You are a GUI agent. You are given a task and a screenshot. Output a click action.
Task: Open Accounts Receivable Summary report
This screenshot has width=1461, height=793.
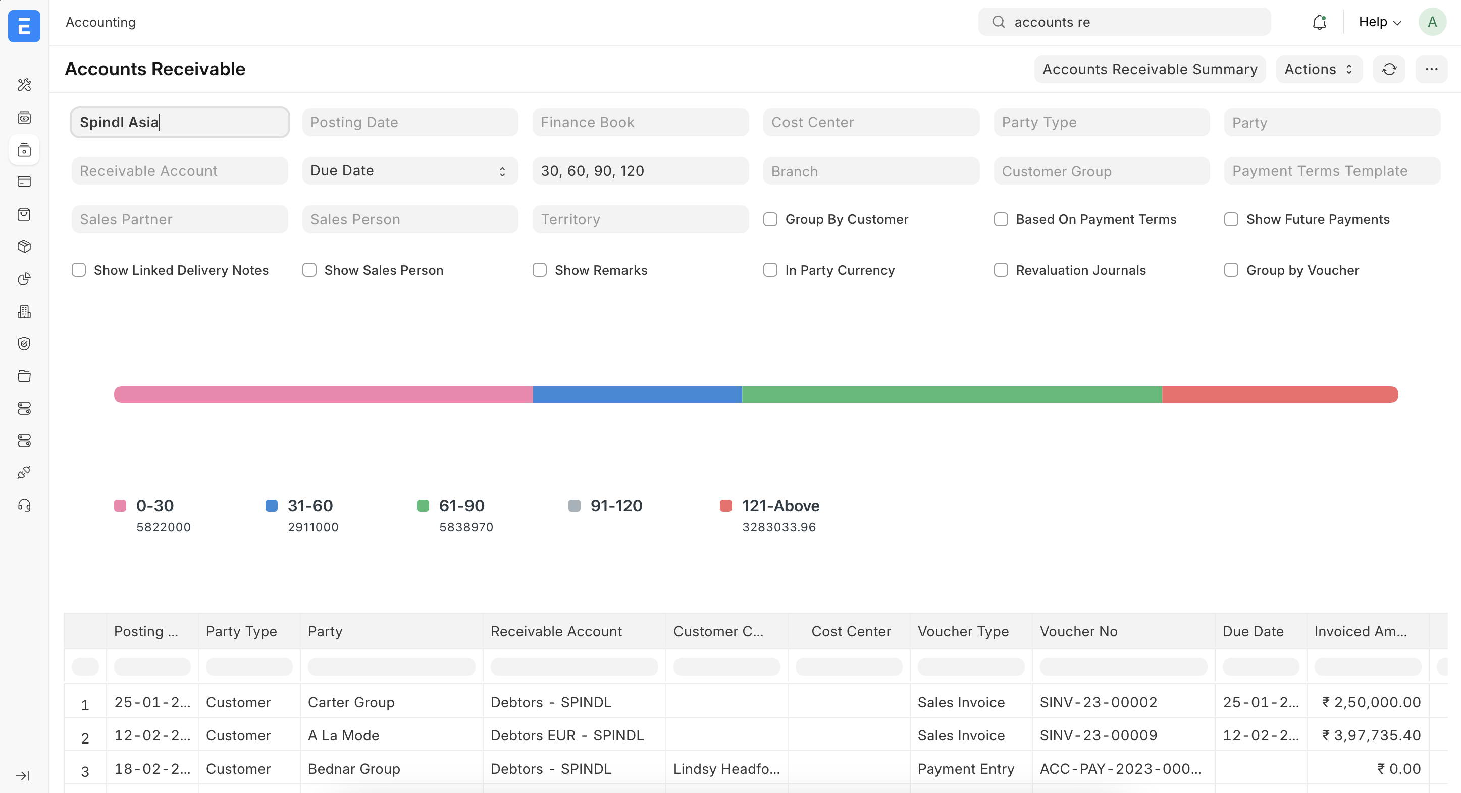[x=1150, y=69]
